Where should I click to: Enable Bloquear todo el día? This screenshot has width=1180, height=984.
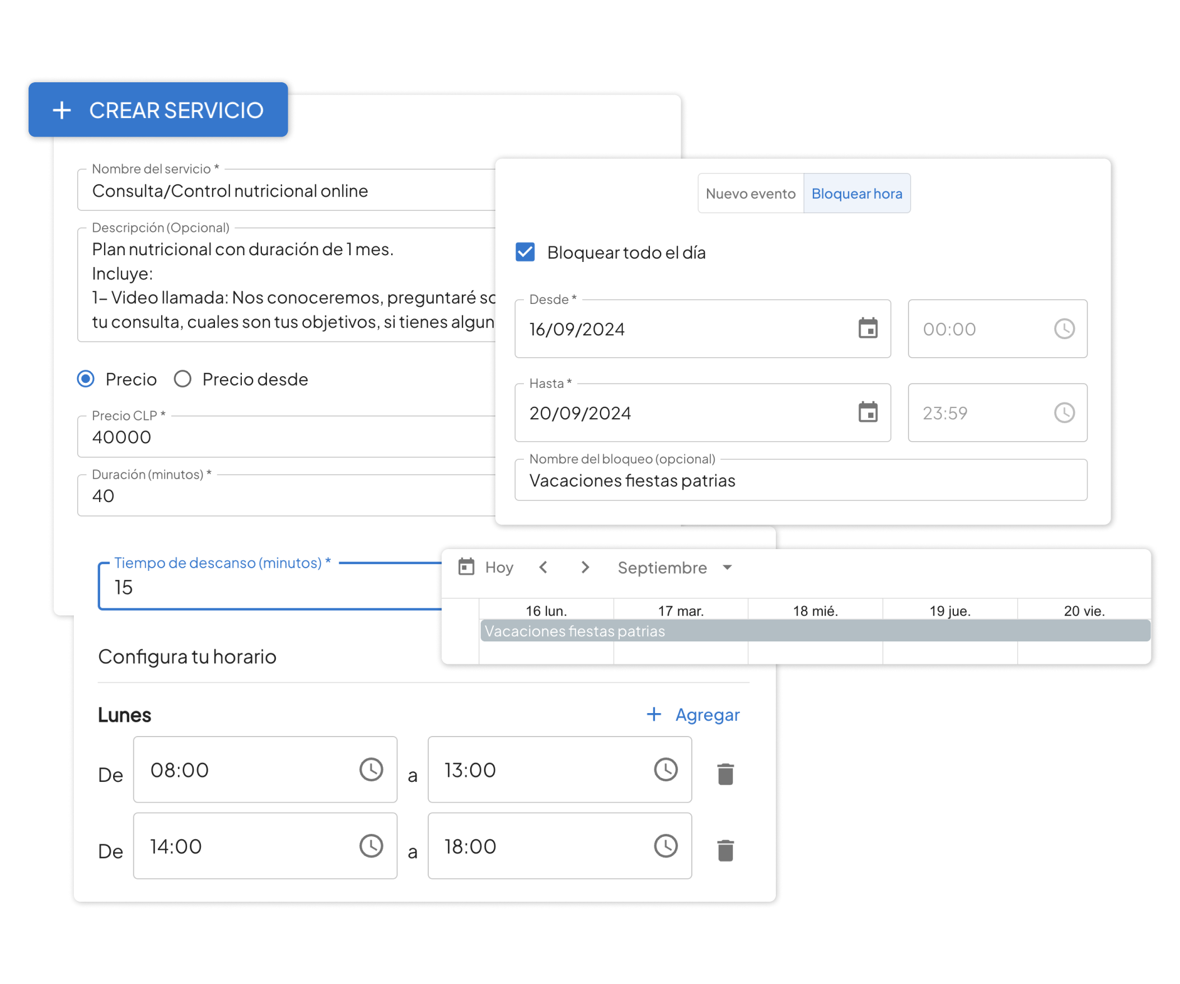click(526, 252)
